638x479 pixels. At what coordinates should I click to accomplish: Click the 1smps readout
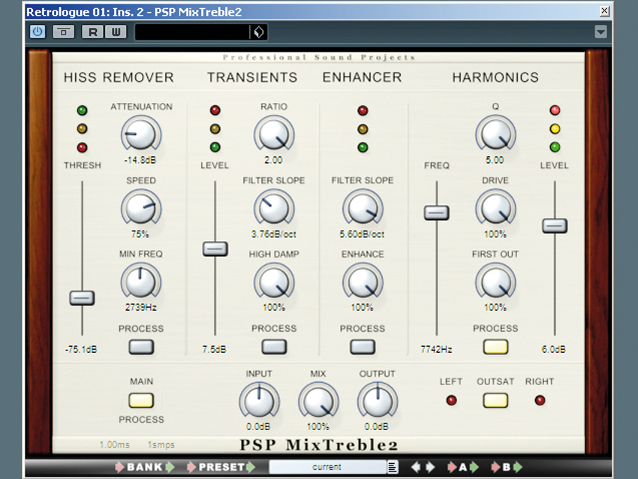[x=161, y=444]
